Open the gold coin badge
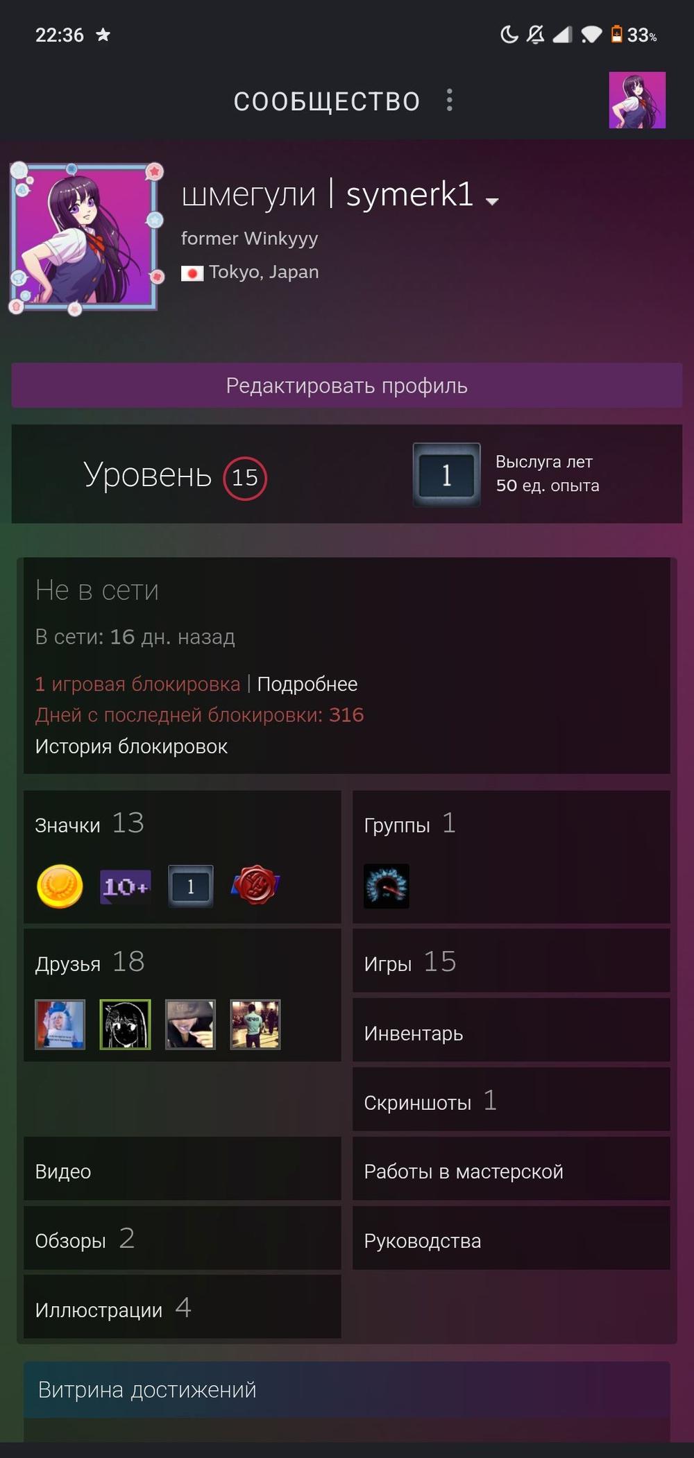The image size is (694, 1458). click(x=60, y=886)
